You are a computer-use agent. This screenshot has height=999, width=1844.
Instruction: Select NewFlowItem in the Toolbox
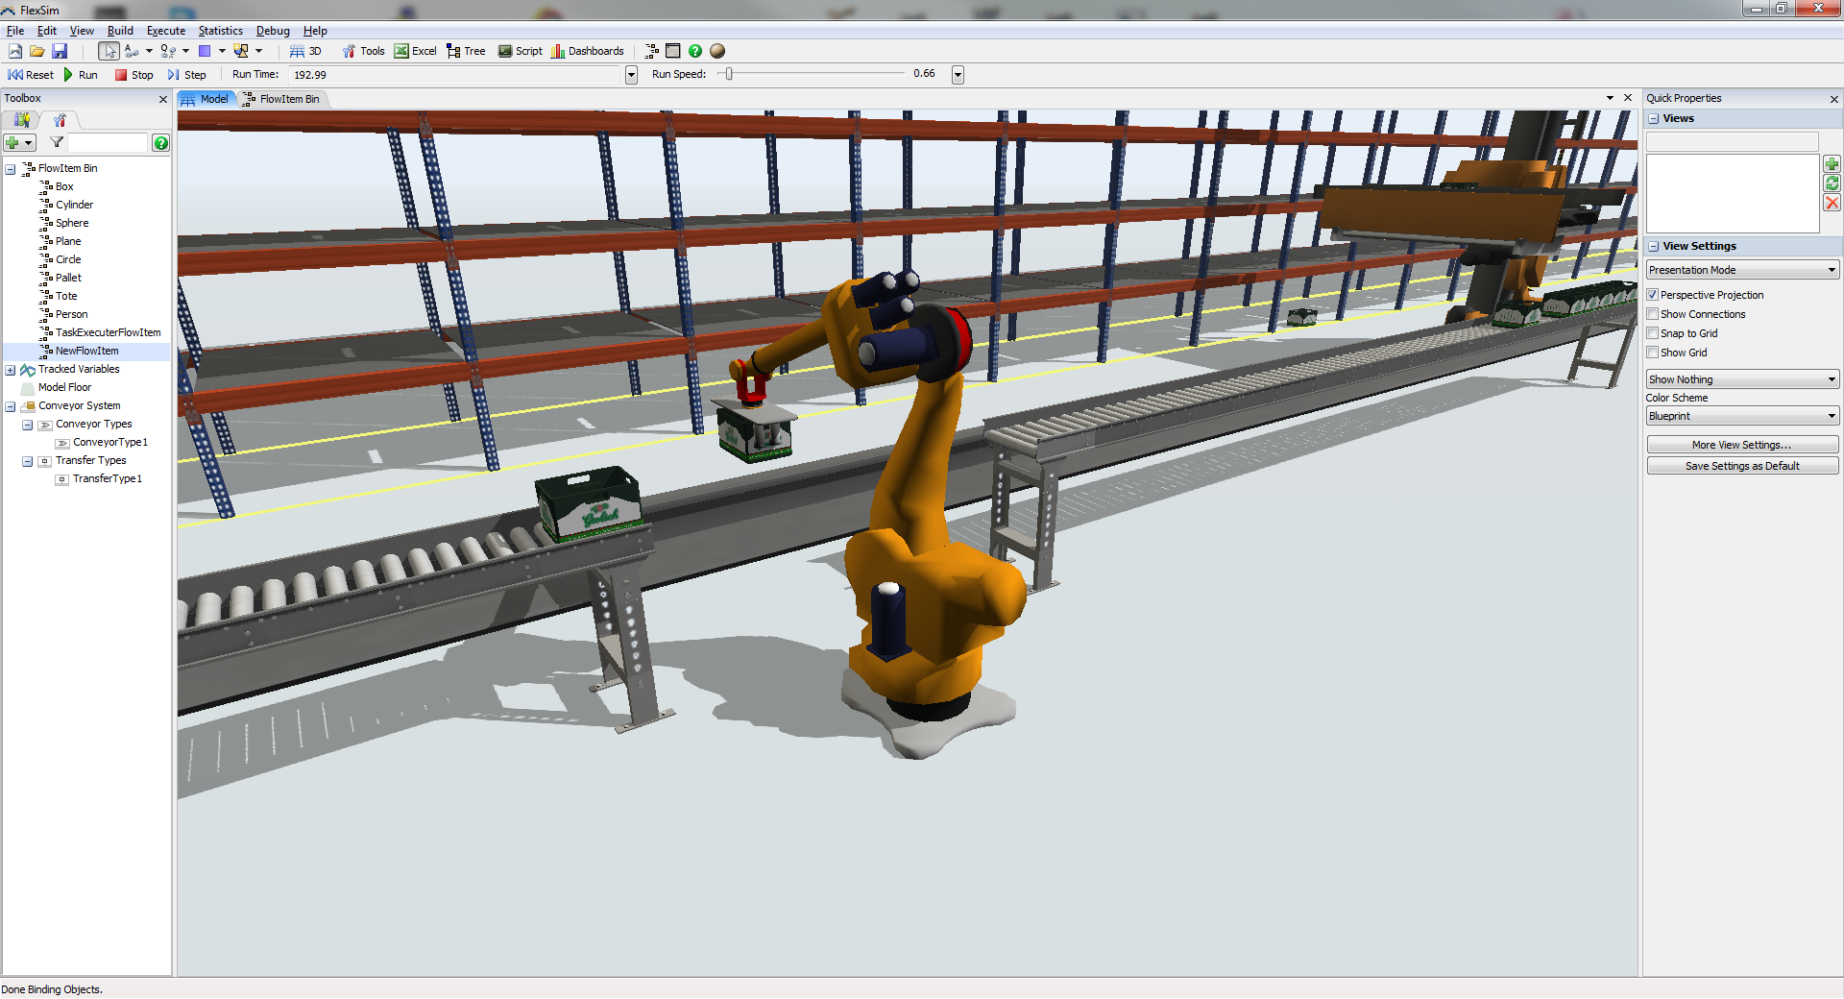86,351
